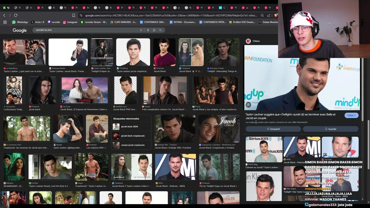Open the Inicio / X bookmark
Viewport: 370px width, 208px height.
point(37,22)
